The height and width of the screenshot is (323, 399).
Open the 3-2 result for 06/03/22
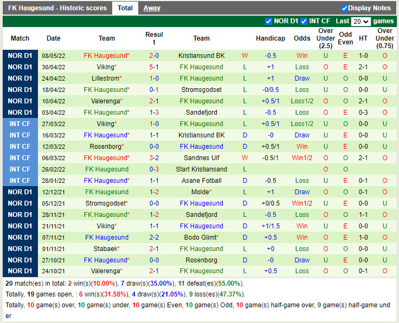[154, 158]
